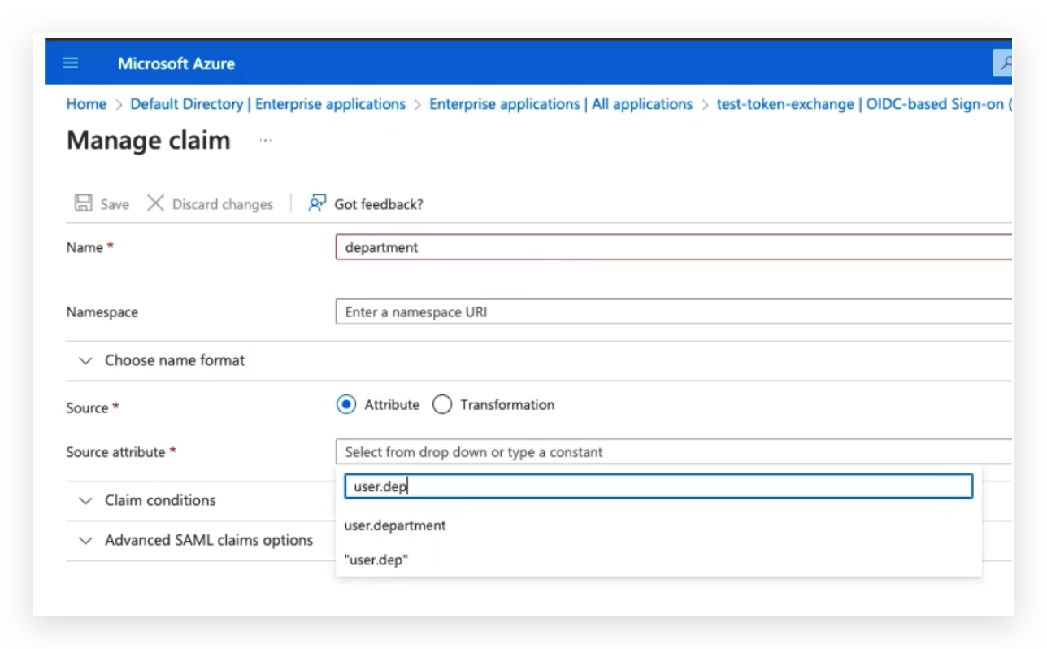Open Default Directory | Enterprise applications breadcrumb
This screenshot has height=649, width=1047.
(x=268, y=104)
